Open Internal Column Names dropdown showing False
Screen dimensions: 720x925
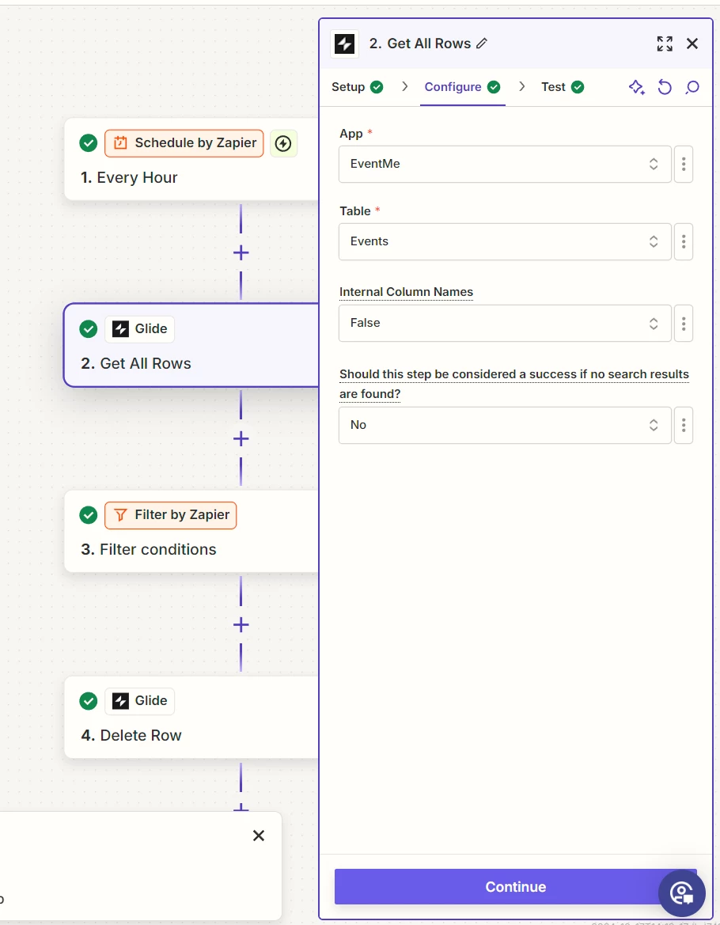[x=505, y=324]
